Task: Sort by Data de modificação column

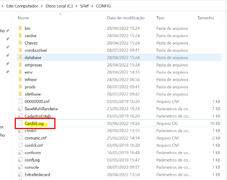Action: (x=126, y=18)
